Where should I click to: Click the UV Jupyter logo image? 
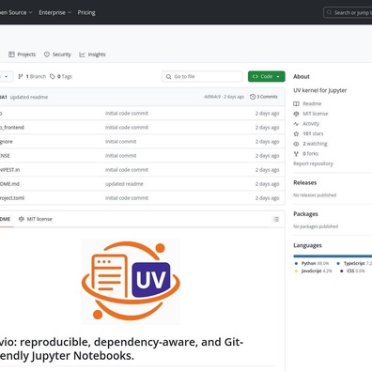(x=131, y=282)
